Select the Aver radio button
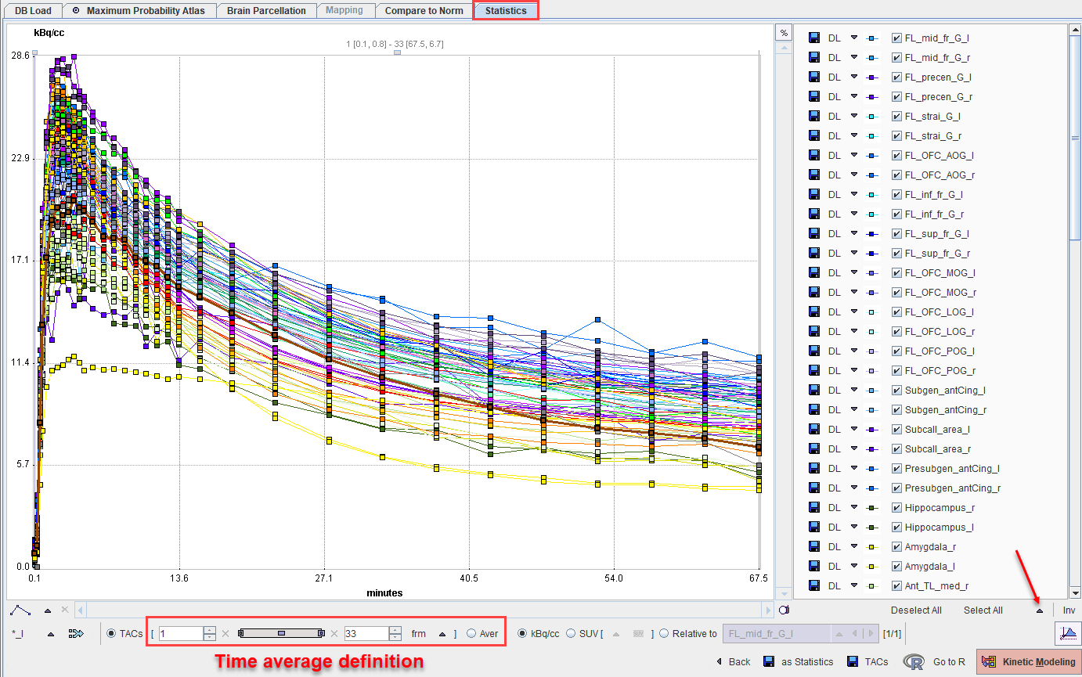 point(471,633)
